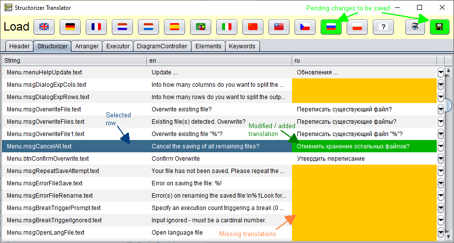Open row dropdown for Menu.msgBreakTriggerIgnored.text
The width and height of the screenshot is (454, 243).
440,220
